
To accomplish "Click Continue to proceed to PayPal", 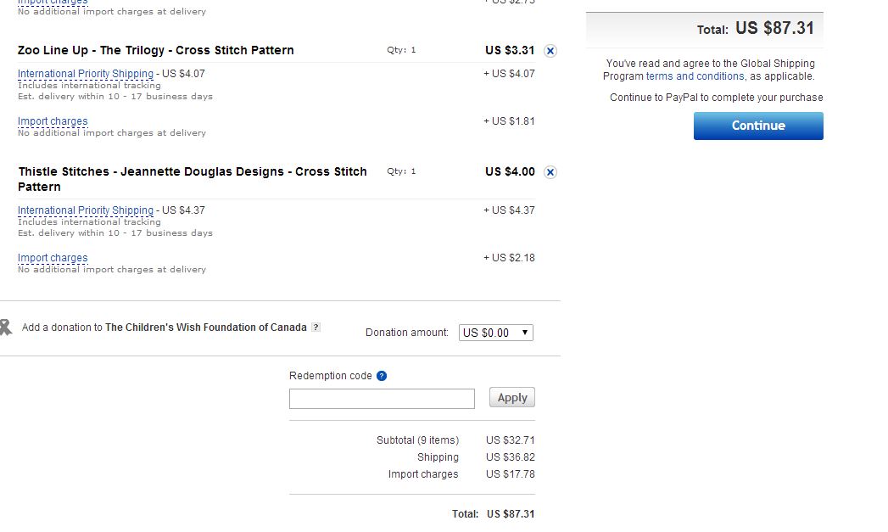I will 758,126.
